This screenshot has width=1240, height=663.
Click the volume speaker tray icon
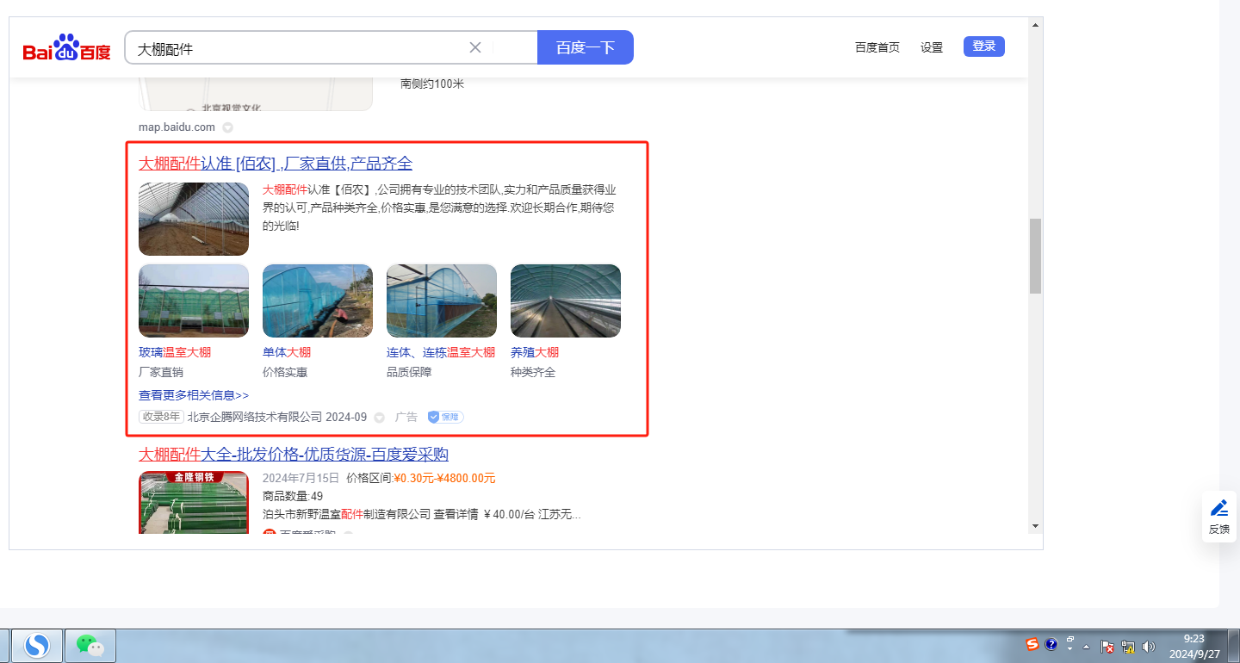click(1148, 646)
